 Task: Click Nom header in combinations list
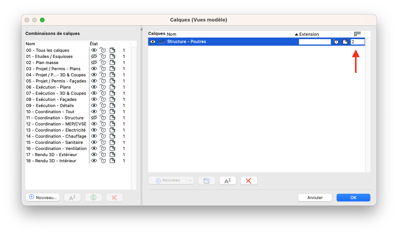30,44
